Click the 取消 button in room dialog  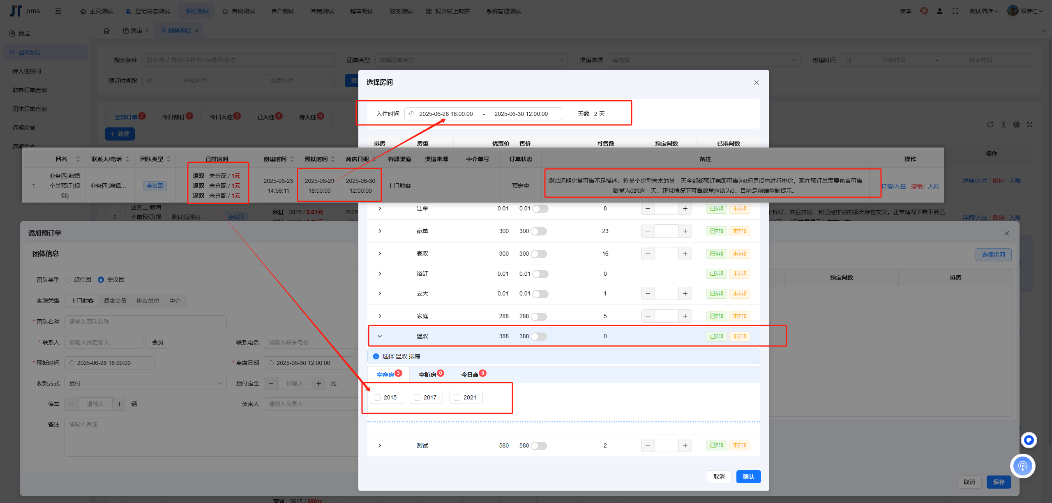click(x=719, y=477)
